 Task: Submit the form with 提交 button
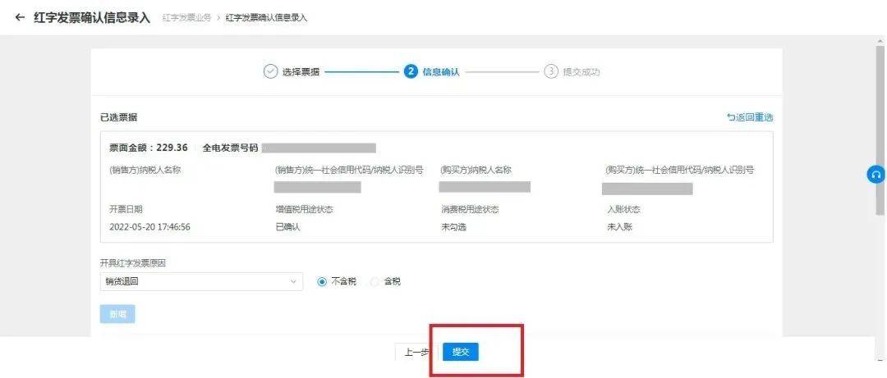click(x=461, y=352)
